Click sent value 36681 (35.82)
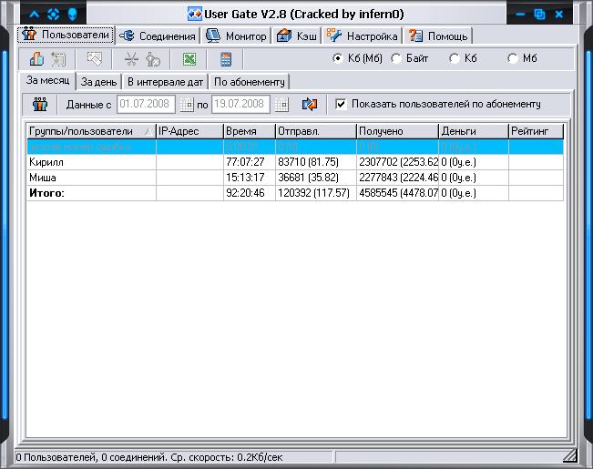The width and height of the screenshot is (593, 469). point(308,178)
